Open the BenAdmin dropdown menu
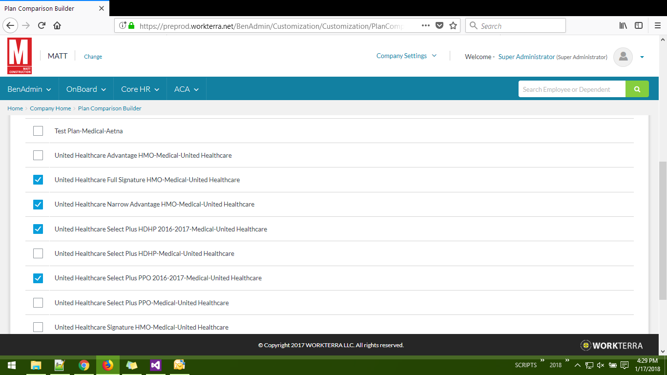This screenshot has width=667, height=375. [29, 89]
